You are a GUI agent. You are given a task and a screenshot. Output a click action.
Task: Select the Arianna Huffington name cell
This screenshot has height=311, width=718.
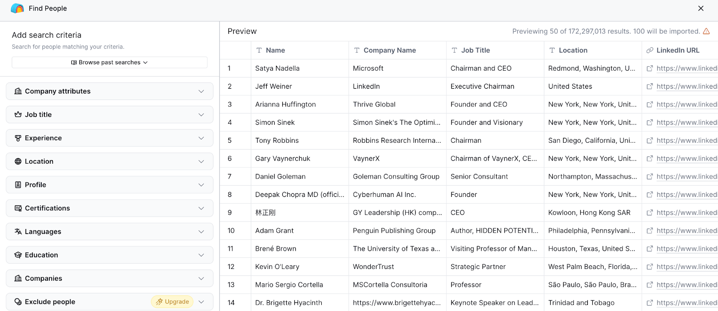click(285, 104)
